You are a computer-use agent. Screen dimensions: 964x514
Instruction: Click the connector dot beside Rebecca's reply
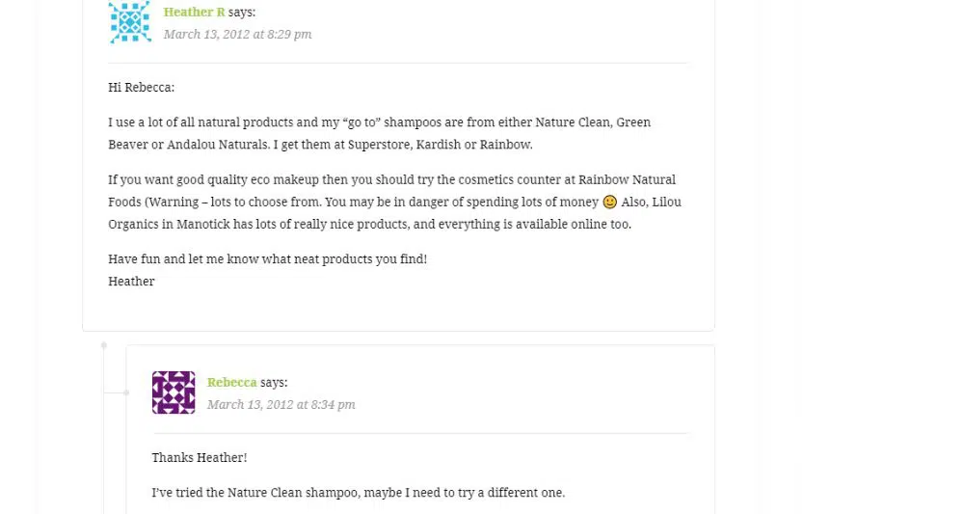pyautogui.click(x=126, y=392)
